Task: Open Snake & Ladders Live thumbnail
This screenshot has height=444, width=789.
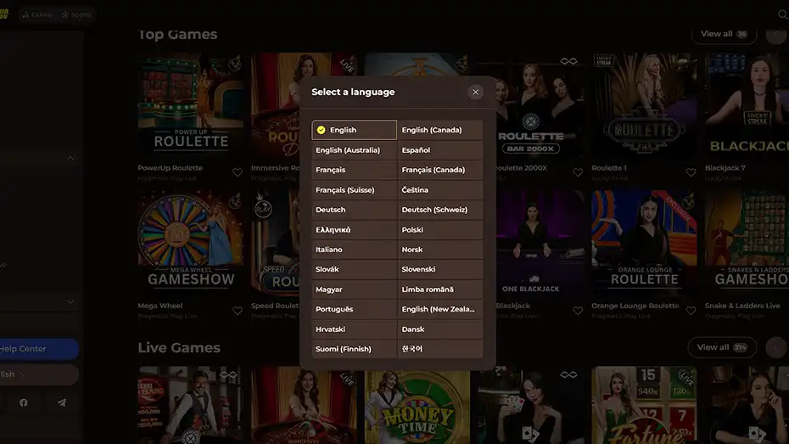Action: [x=747, y=244]
